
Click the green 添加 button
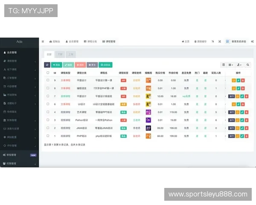coord(56,65)
